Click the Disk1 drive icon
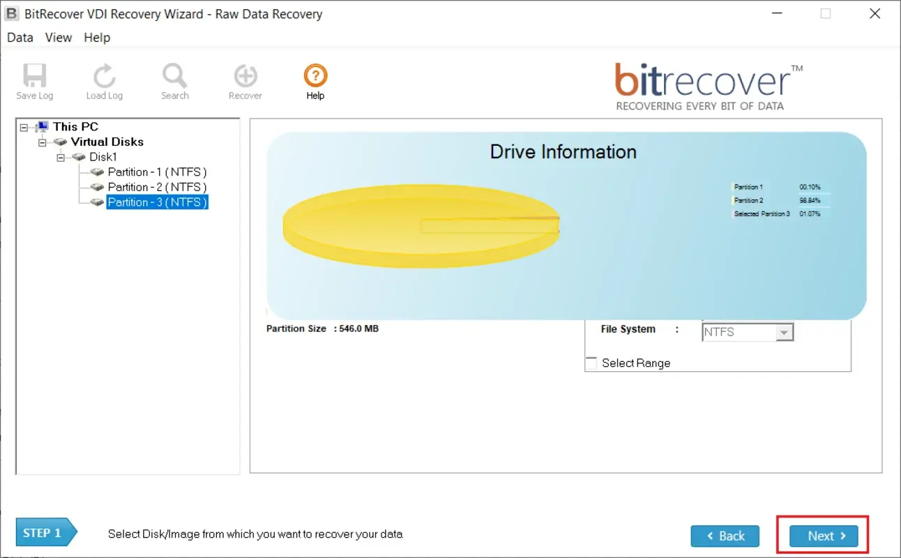This screenshot has width=901, height=558. coord(78,157)
